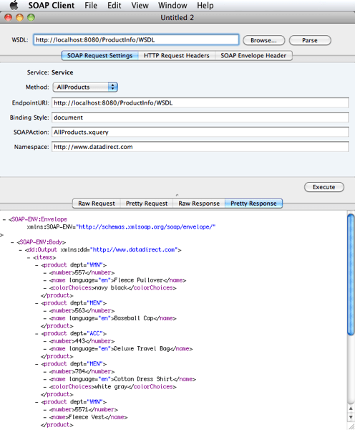Screen dimensions: 355x430
Task: Collapse the number 563 element
Action: coord(45,311)
